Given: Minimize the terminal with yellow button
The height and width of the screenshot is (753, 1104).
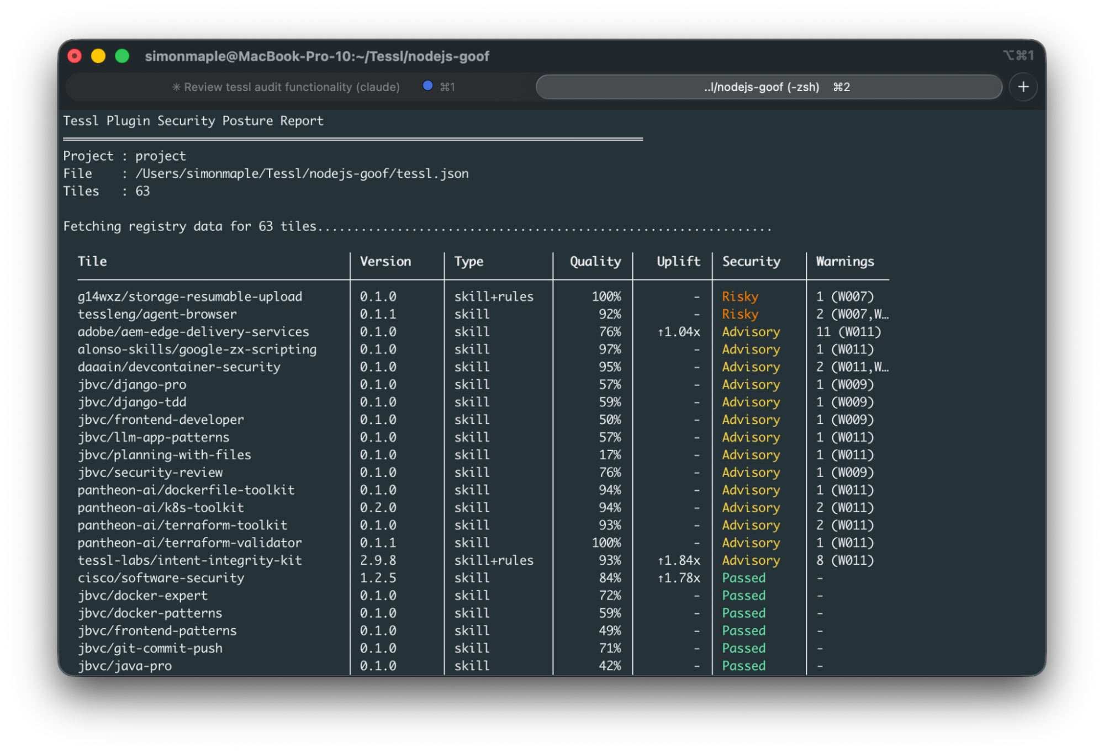Looking at the screenshot, I should pyautogui.click(x=98, y=56).
